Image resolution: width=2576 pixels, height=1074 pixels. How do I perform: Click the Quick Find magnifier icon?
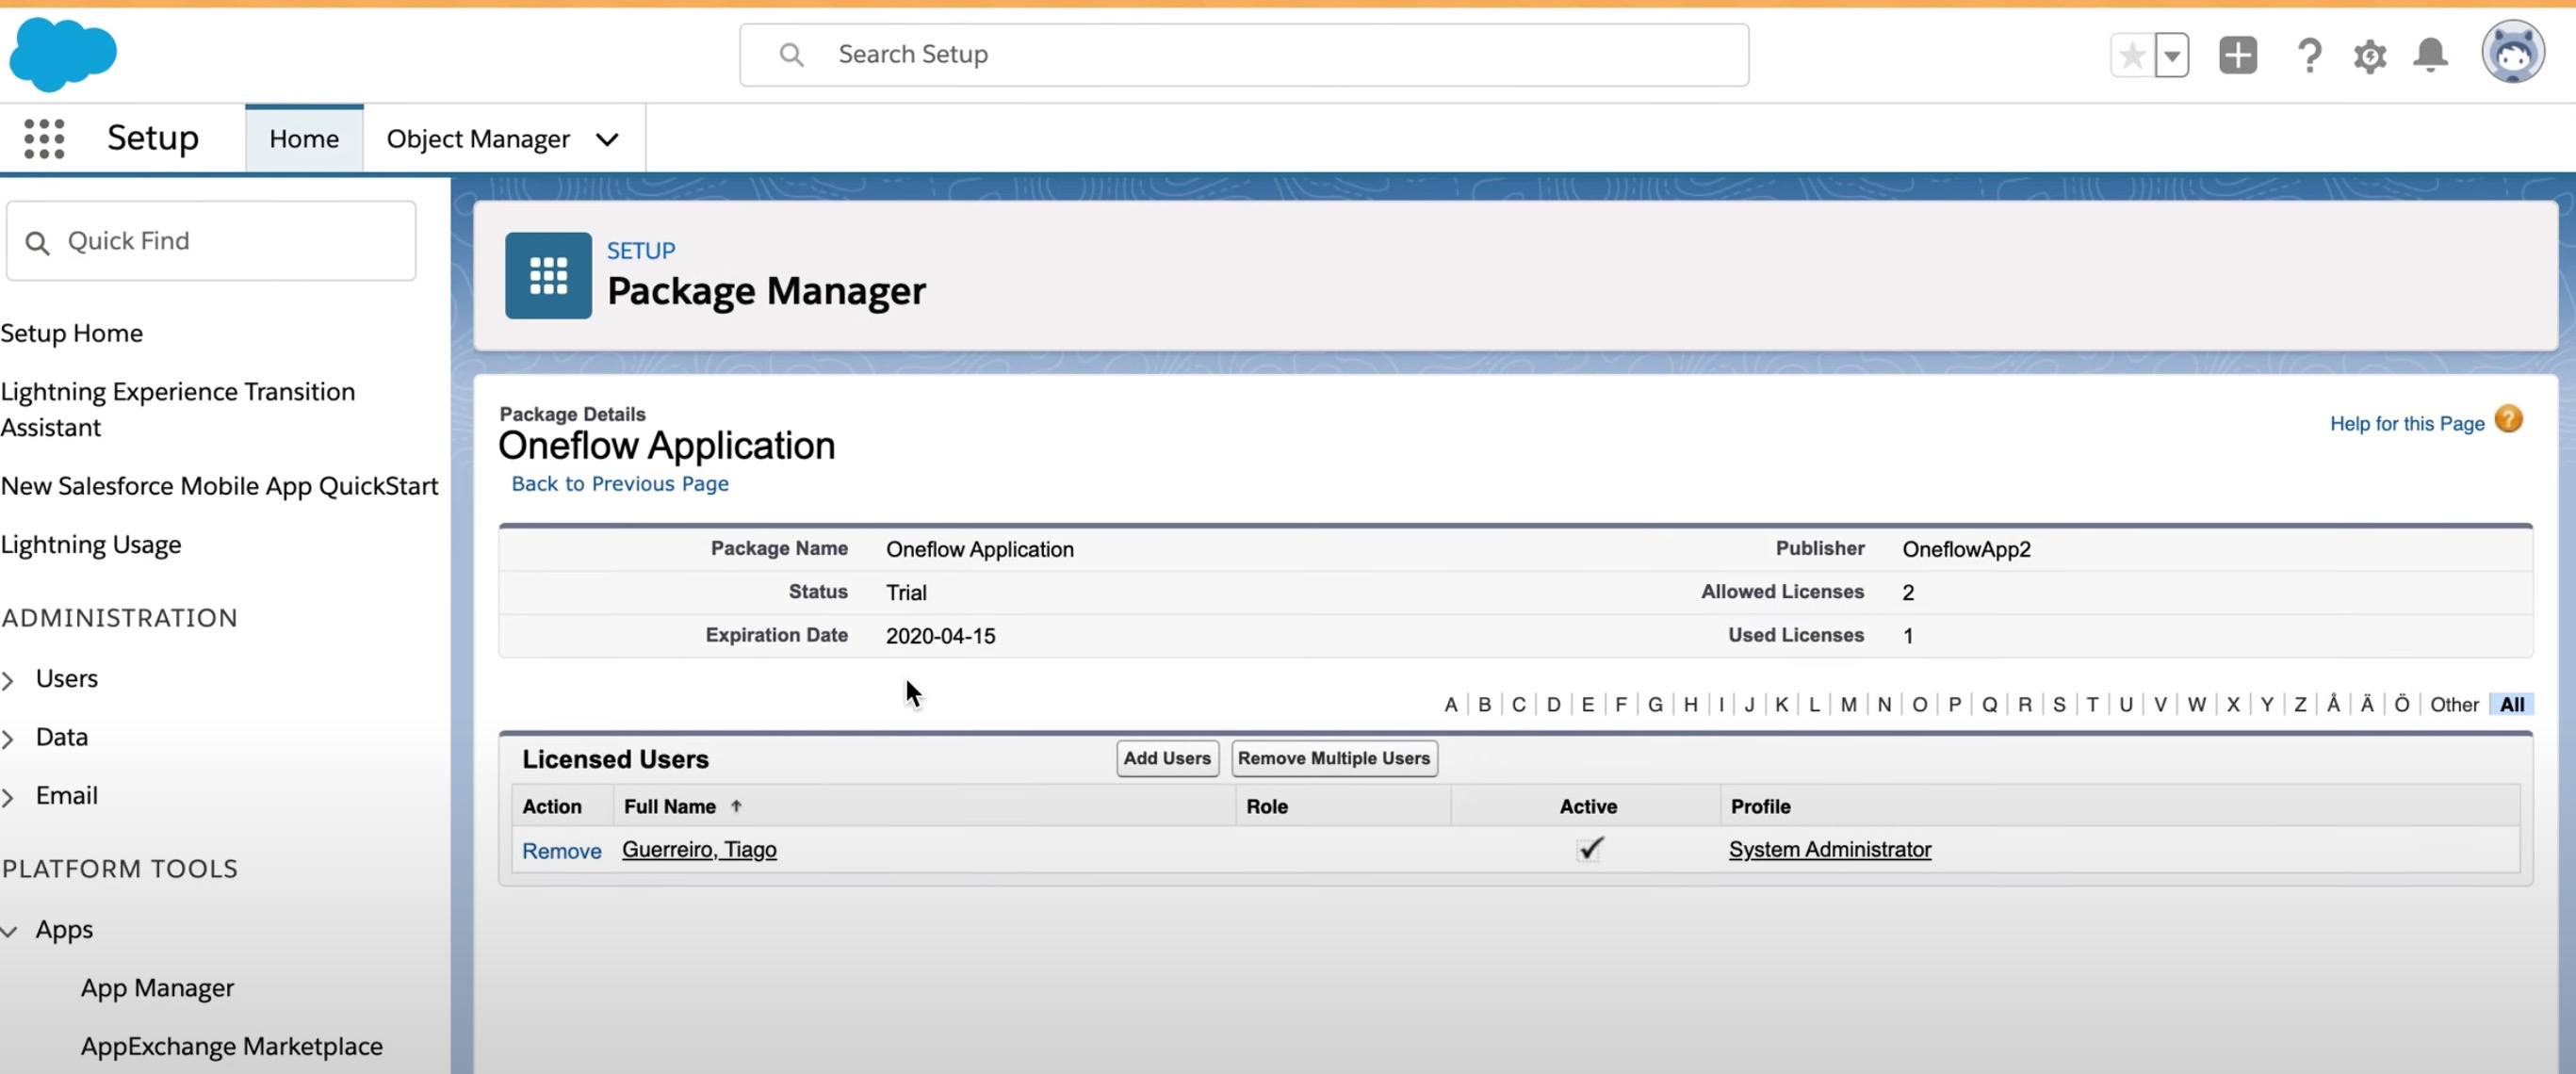(x=38, y=242)
